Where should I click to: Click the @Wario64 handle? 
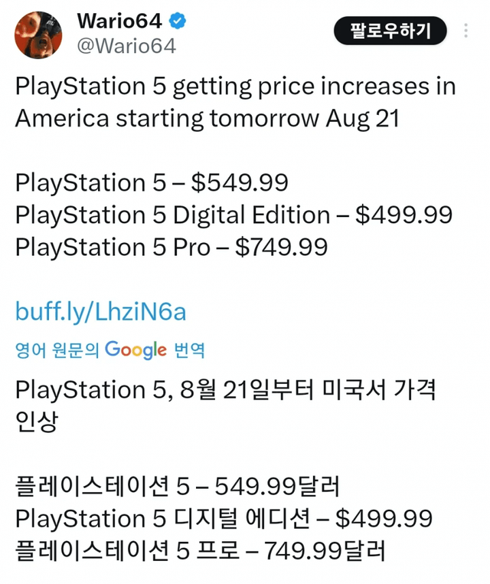(126, 46)
